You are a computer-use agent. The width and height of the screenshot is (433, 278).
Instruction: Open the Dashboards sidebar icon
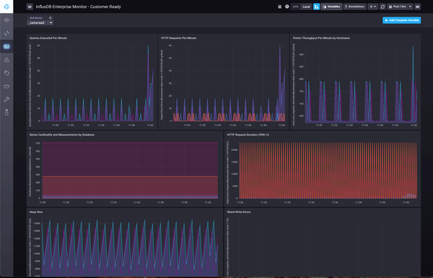pyautogui.click(x=6, y=46)
